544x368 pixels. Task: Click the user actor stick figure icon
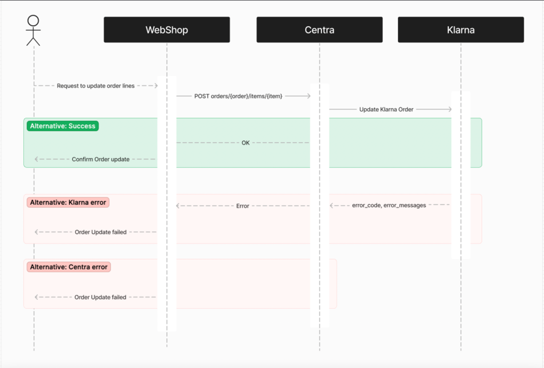33,30
